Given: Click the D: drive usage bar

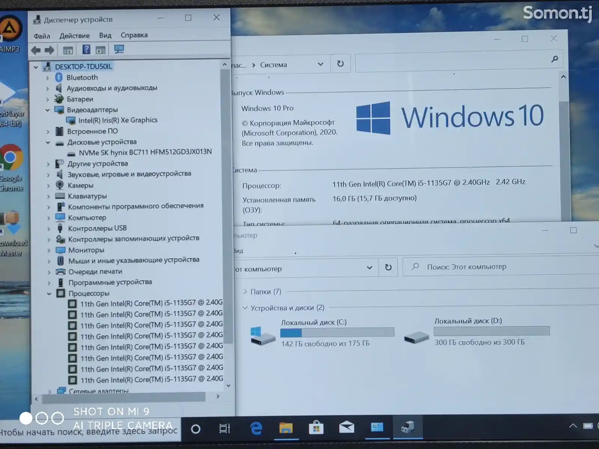Looking at the screenshot, I should (492, 331).
